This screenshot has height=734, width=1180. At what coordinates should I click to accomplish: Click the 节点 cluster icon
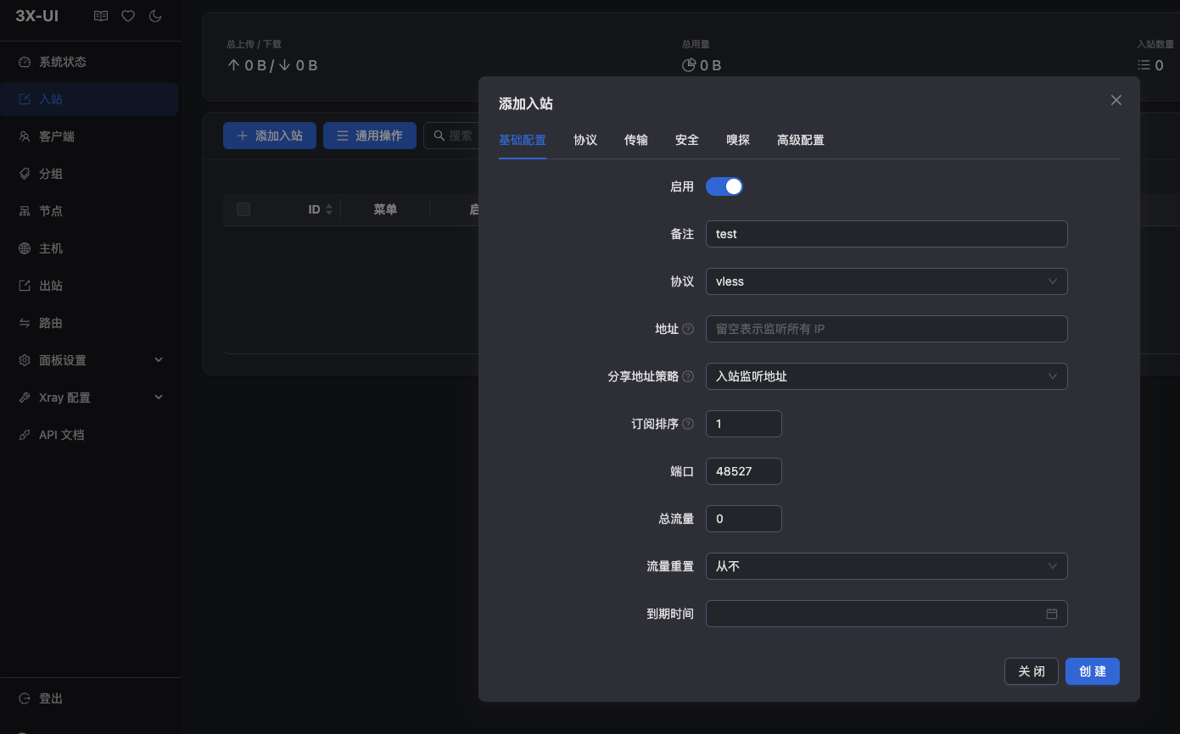25,211
